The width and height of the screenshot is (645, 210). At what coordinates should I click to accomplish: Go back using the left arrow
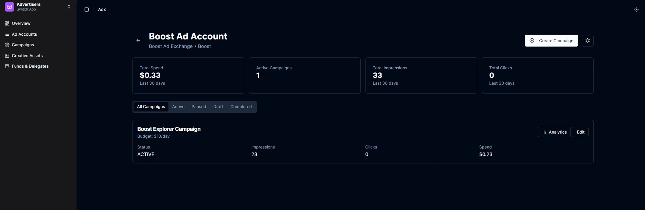pyautogui.click(x=138, y=40)
